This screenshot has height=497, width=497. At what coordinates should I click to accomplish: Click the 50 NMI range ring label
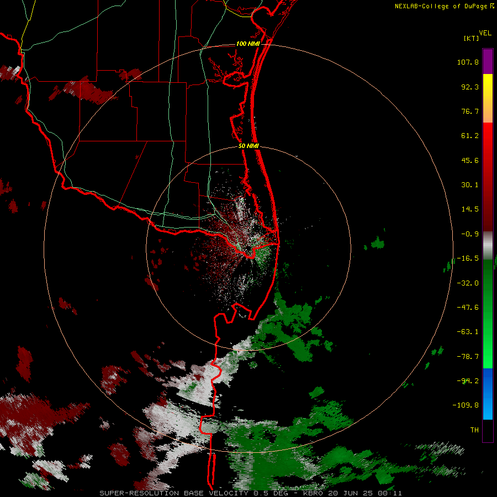point(248,146)
